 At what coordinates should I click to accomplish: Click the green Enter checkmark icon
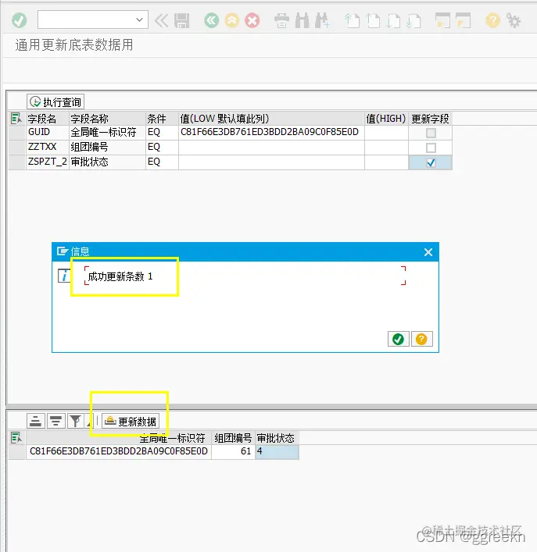pyautogui.click(x=19, y=20)
